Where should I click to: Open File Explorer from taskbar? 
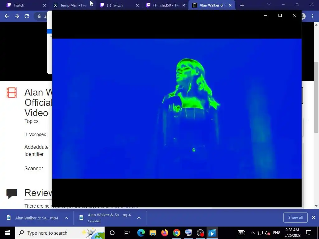[x=153, y=233]
